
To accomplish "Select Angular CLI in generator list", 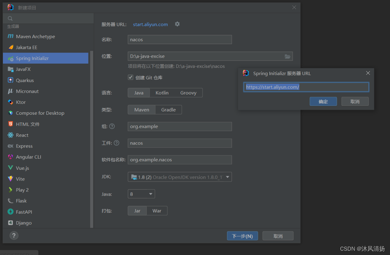I will point(46,157).
